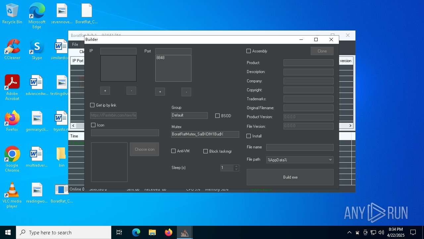424x239 pixels.
Task: Open Skype desktop shortcut
Action: 37,50
